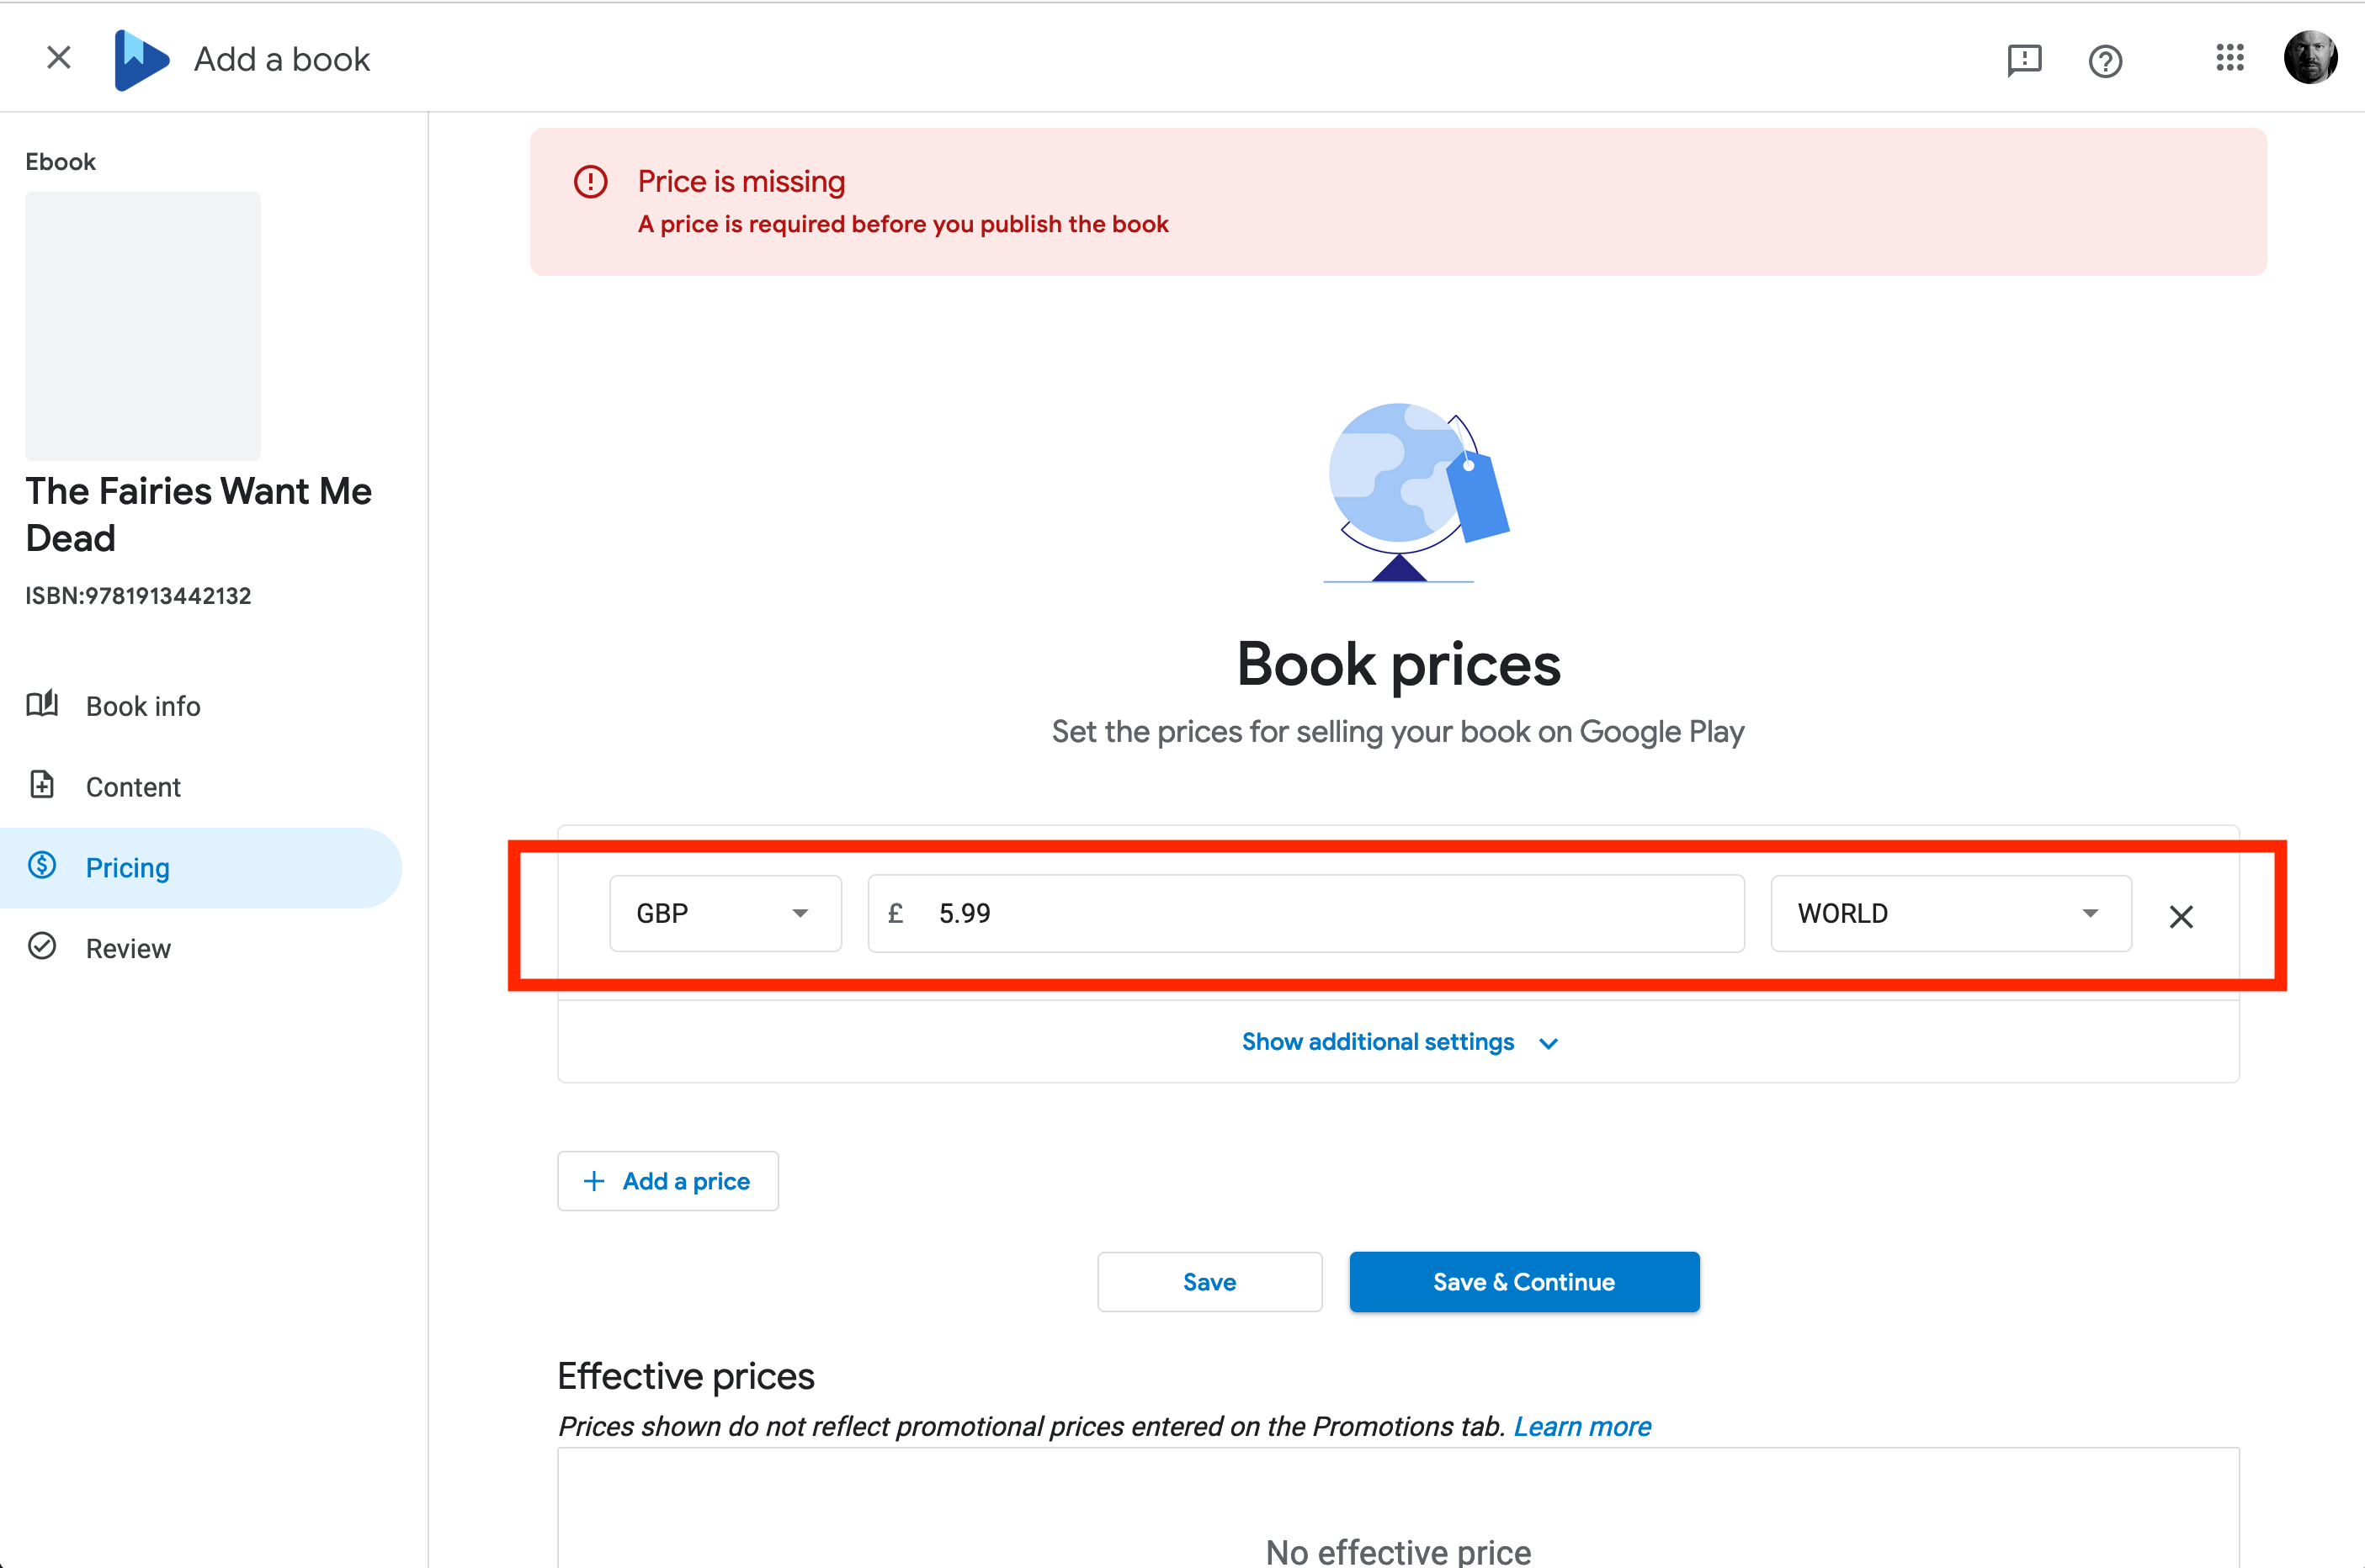Expand Show additional settings
This screenshot has width=2365, height=1568.
tap(1398, 1041)
